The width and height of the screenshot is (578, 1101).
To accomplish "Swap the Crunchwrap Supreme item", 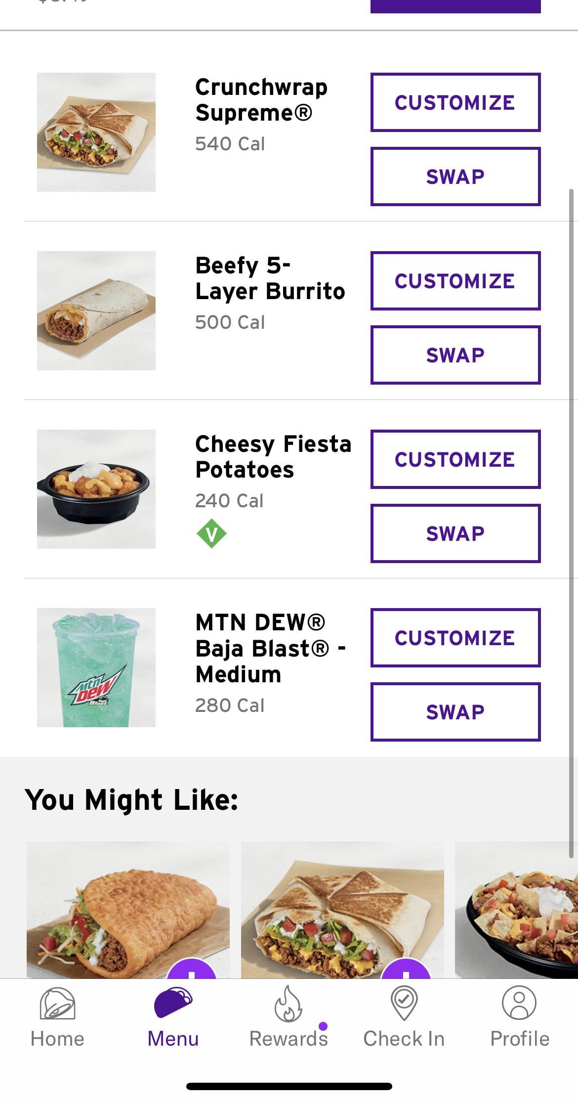I will tap(455, 176).
